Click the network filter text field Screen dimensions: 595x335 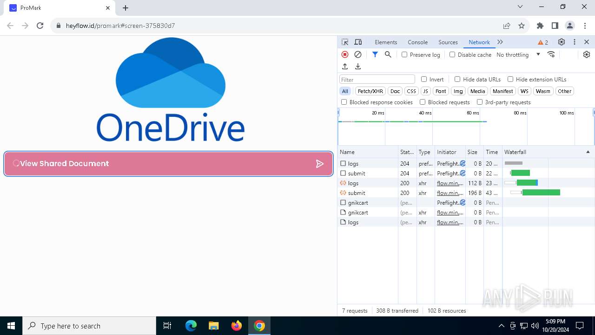click(x=377, y=80)
